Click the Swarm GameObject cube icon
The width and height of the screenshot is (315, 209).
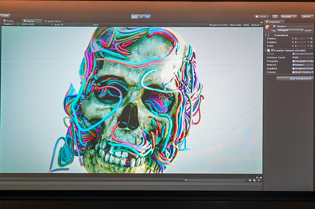coord(267,27)
